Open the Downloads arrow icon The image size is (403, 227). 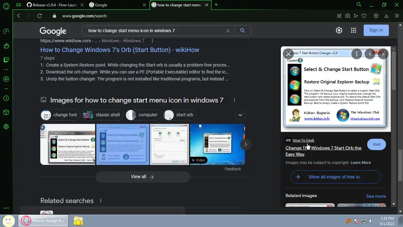pos(387,16)
